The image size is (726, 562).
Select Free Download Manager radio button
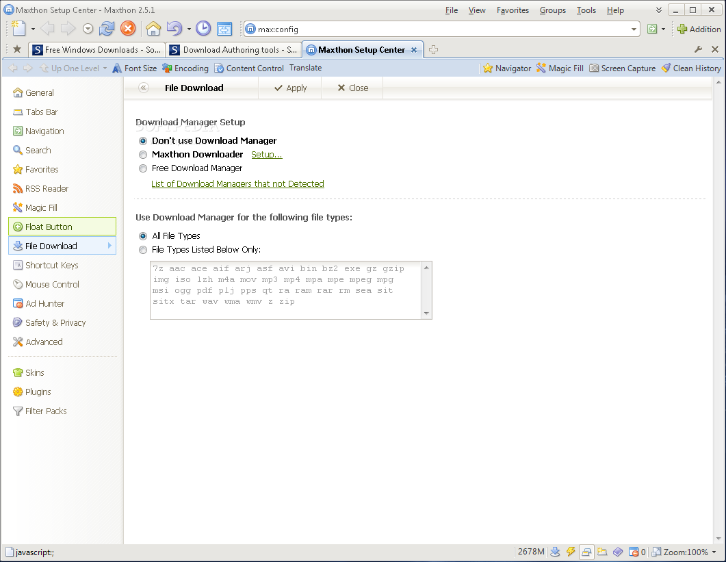143,168
